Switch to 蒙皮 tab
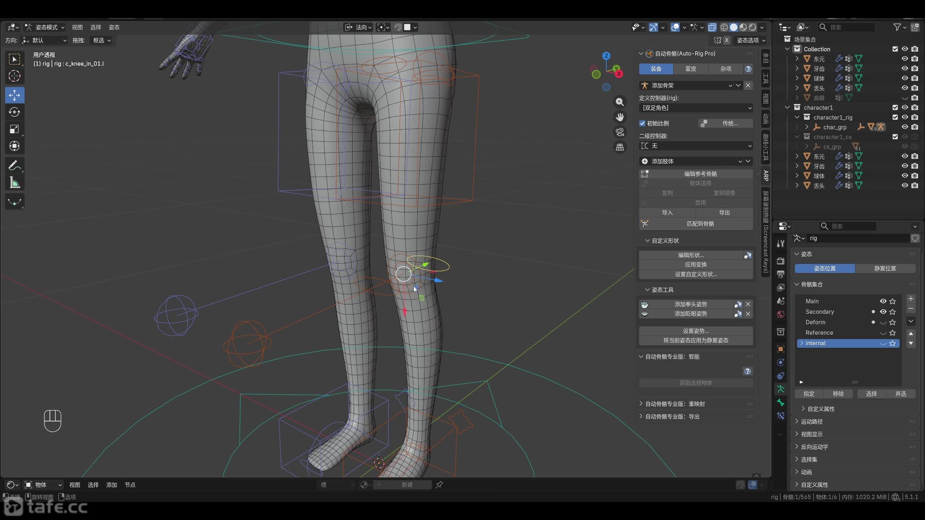Viewport: 925px width, 520px height. coord(690,69)
